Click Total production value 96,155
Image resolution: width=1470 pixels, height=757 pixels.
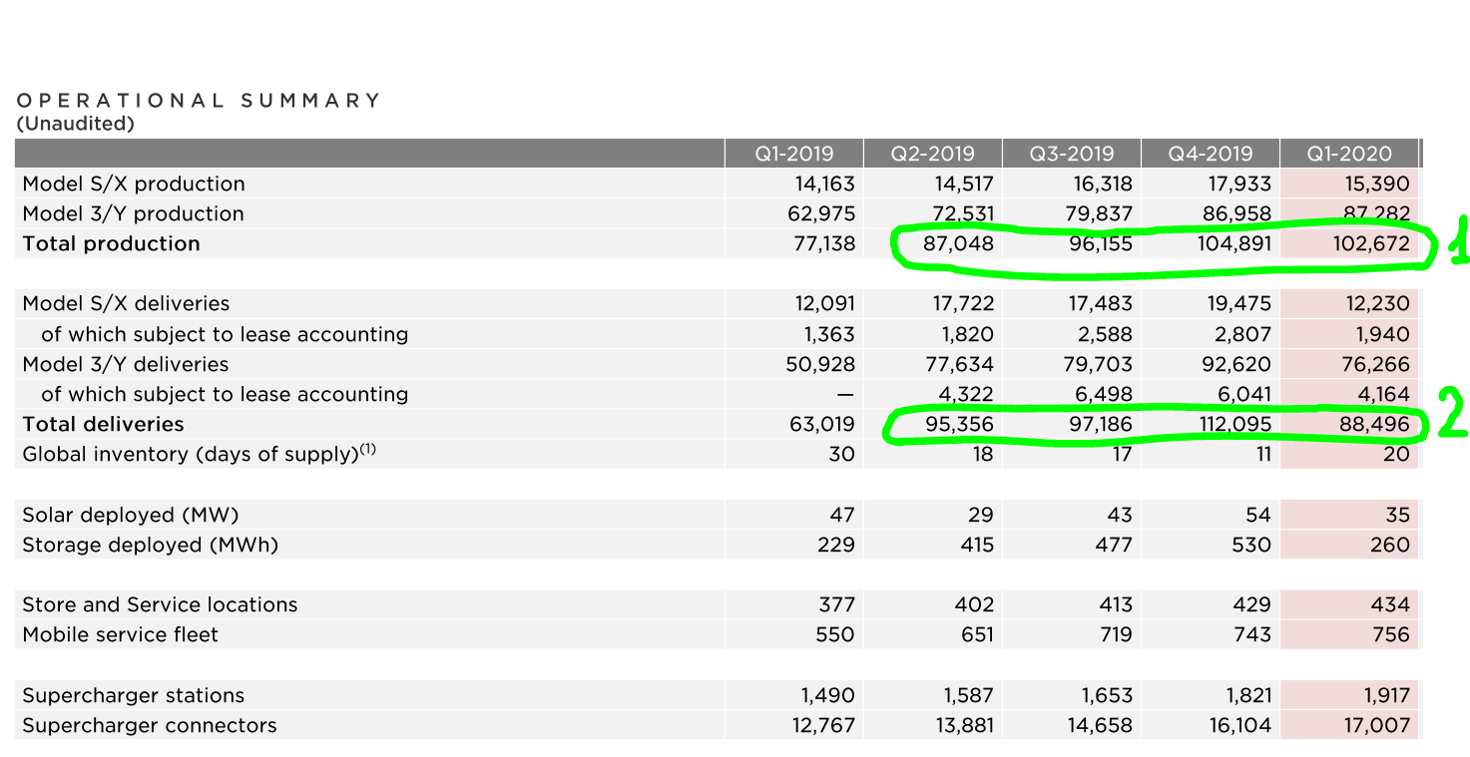(1101, 243)
